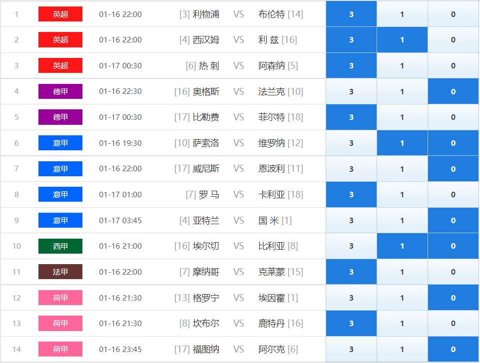Screen dimensions: 480x363
Task: Click team name 卡利亚
Action: (x=272, y=194)
